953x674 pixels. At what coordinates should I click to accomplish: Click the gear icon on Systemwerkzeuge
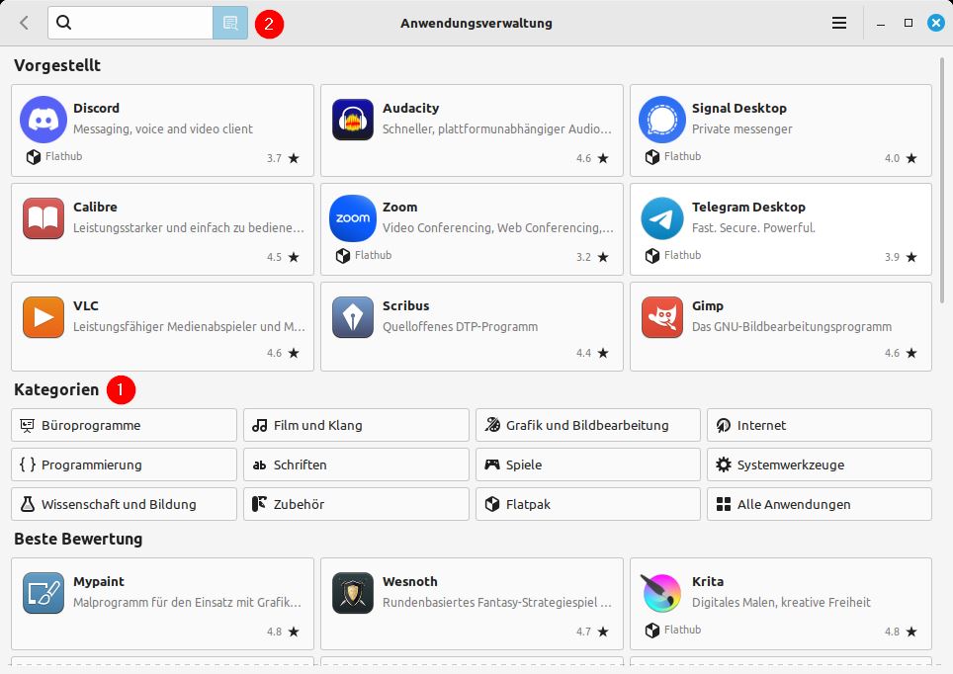pyautogui.click(x=723, y=464)
